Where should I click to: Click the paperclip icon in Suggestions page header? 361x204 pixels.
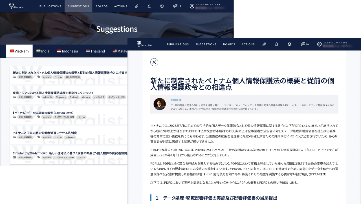tap(137, 6)
